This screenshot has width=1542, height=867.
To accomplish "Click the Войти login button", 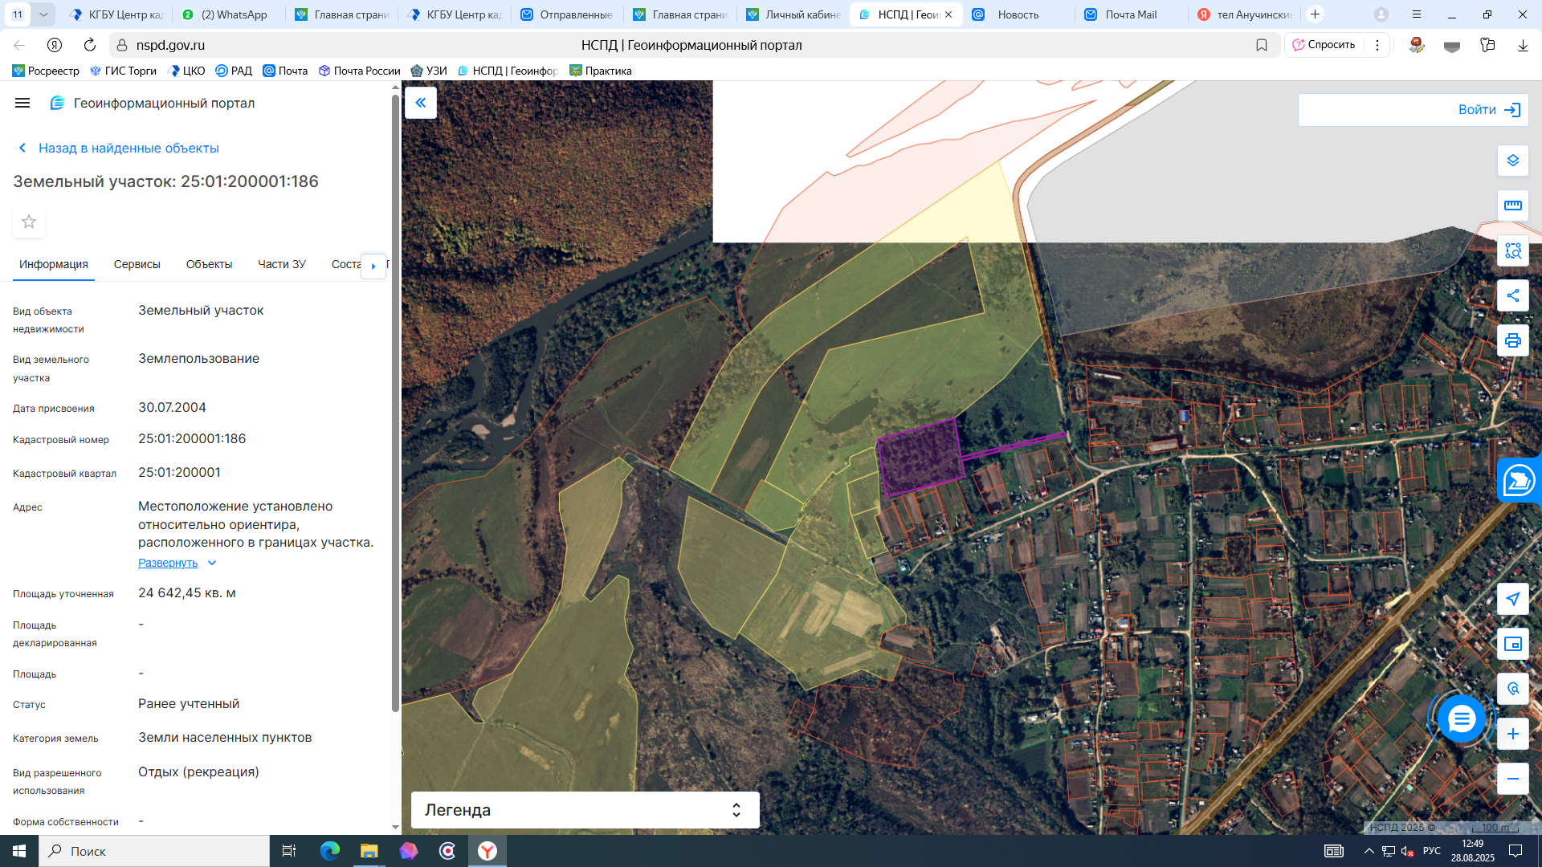I will [x=1487, y=110].
